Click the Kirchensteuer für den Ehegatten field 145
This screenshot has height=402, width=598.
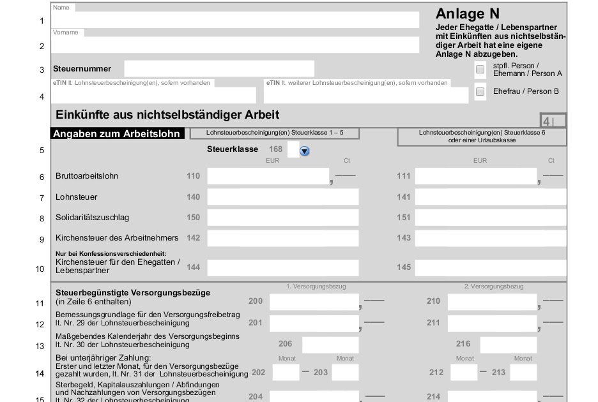click(491, 268)
